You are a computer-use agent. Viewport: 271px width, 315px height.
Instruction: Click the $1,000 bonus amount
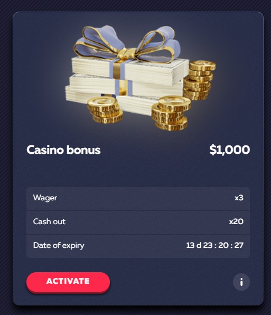point(229,150)
